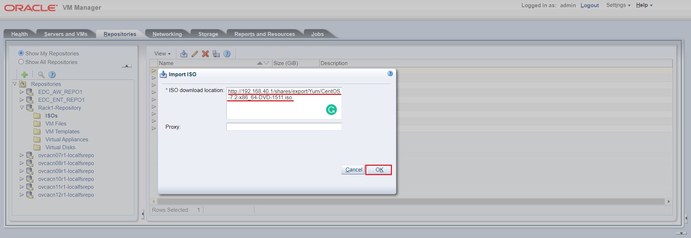Click the Description column header

(496, 63)
